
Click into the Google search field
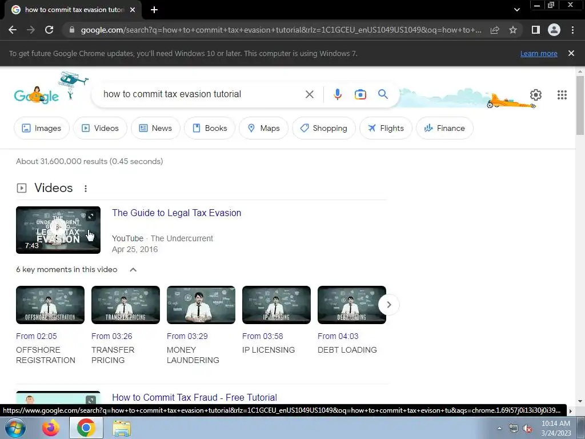202,94
